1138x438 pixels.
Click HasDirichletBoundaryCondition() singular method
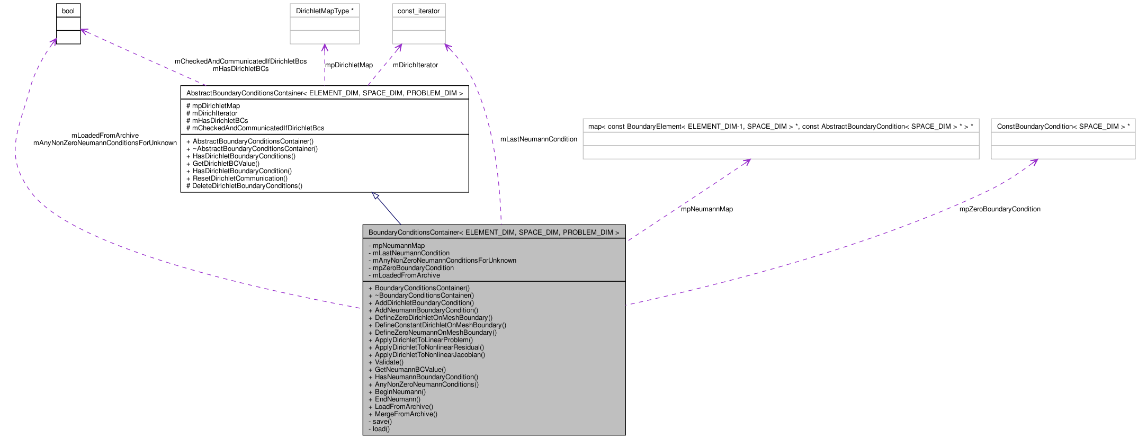coord(239,171)
